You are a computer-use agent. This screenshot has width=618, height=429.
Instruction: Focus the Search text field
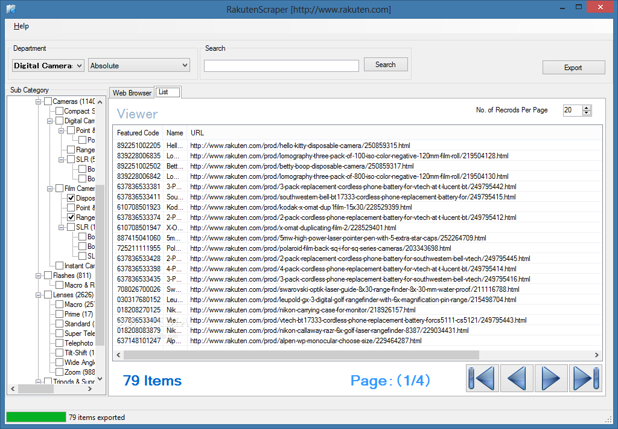click(x=281, y=65)
